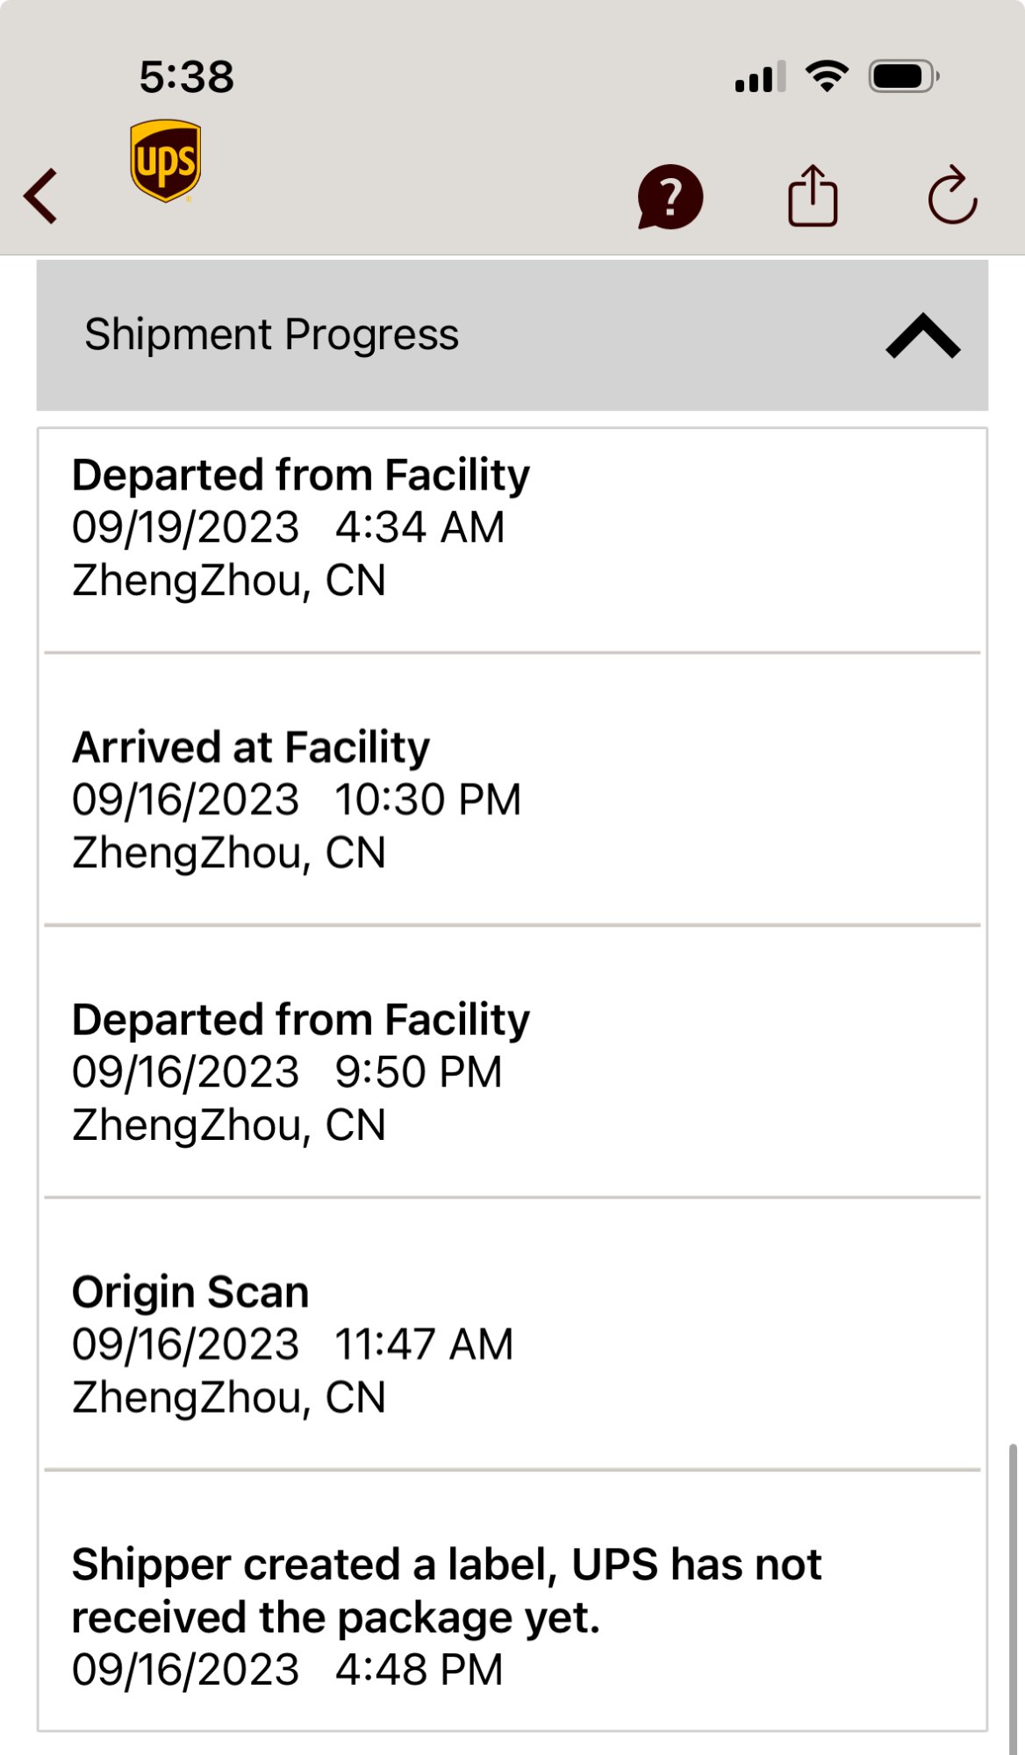The width and height of the screenshot is (1025, 1755).
Task: Refresh tracking with the reload icon
Action: tap(952, 197)
